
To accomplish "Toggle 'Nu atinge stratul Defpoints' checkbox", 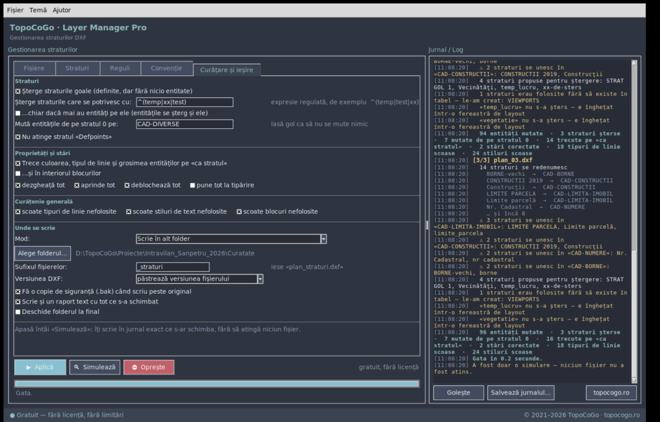I will 17,137.
